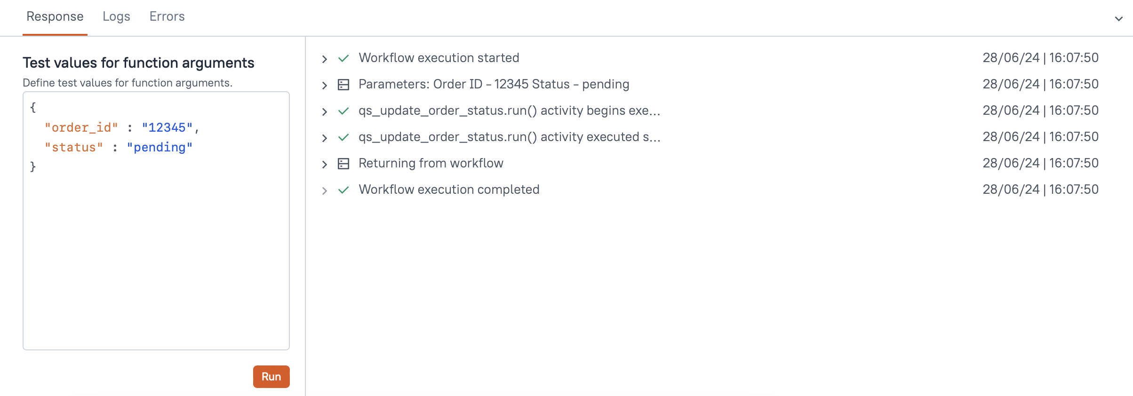Expand the qs_update_order_status.run() activity begins row
1133x396 pixels.
coord(324,111)
